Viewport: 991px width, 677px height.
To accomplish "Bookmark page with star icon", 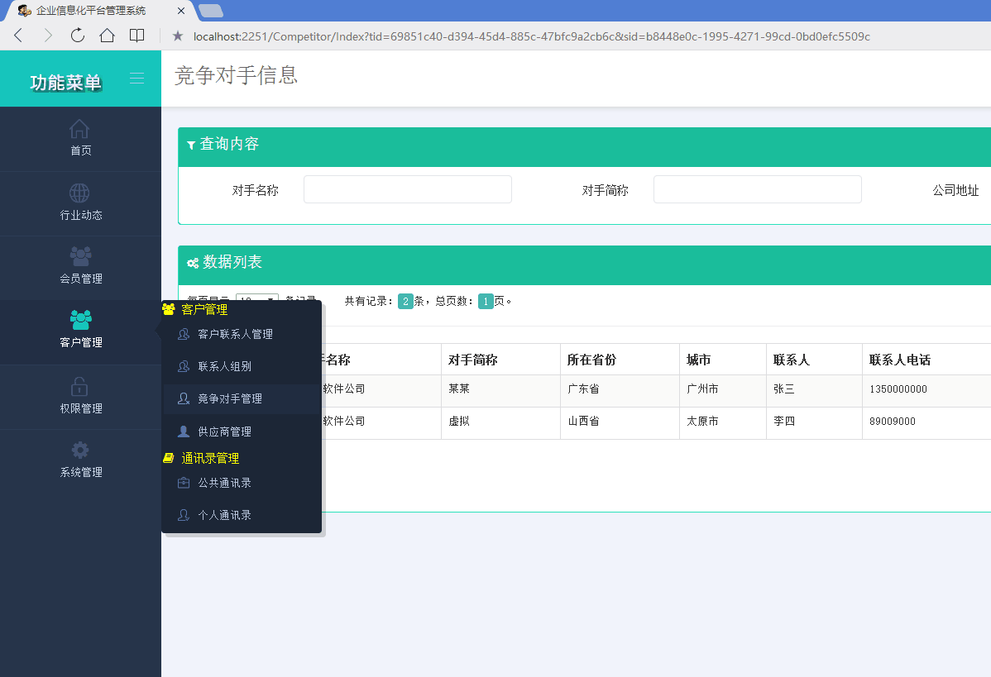I will click(x=178, y=36).
